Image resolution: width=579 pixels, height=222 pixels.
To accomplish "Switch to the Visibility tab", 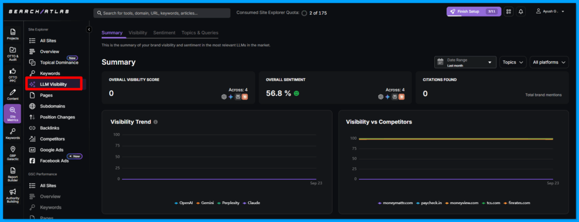I will (138, 33).
